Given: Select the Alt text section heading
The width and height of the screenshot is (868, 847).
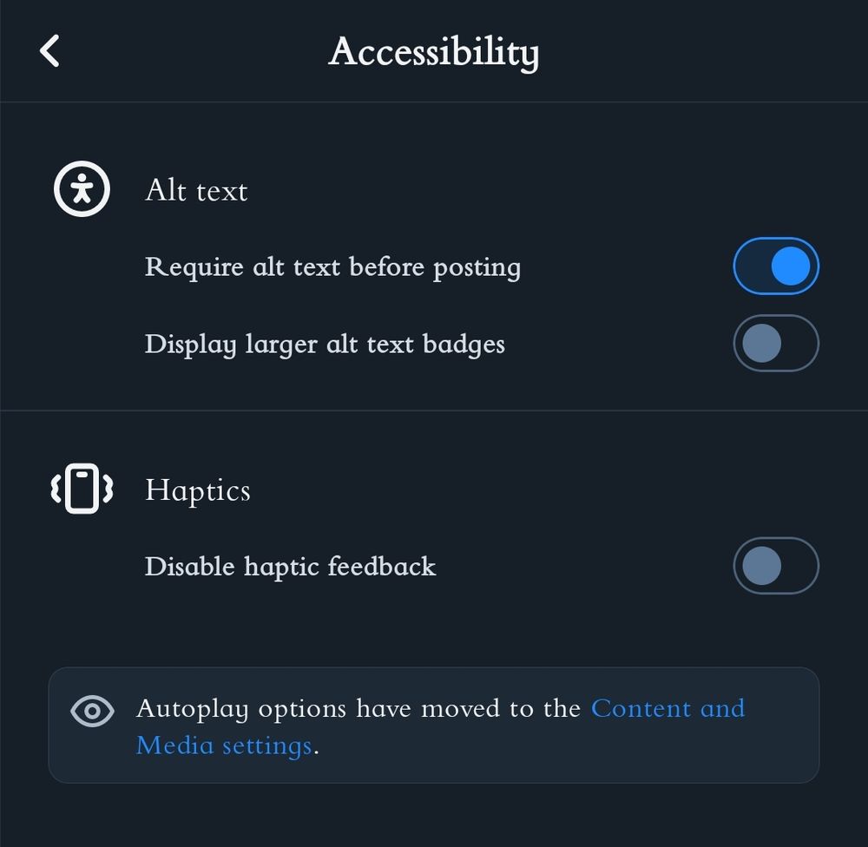Looking at the screenshot, I should (x=196, y=190).
